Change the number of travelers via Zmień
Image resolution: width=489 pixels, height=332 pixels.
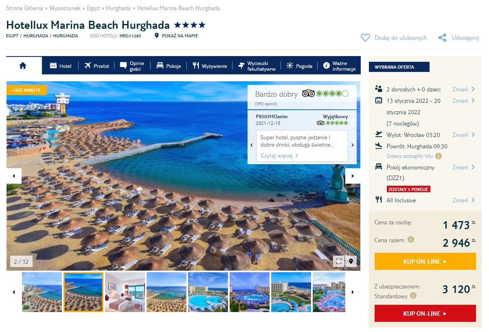click(x=463, y=89)
